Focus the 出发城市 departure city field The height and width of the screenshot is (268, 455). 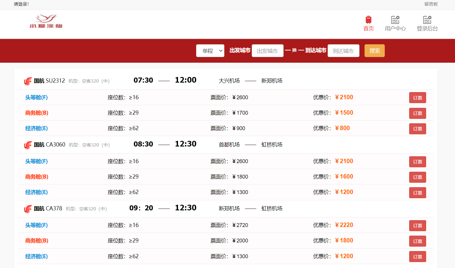[268, 51]
